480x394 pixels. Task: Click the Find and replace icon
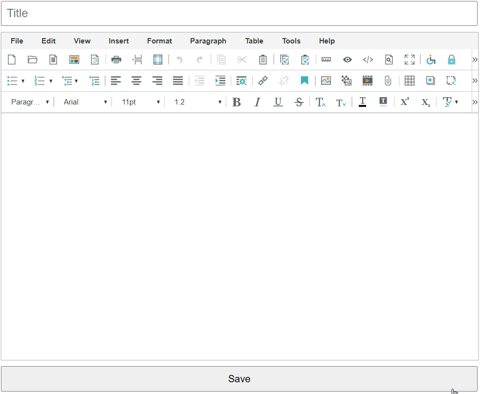[389, 60]
